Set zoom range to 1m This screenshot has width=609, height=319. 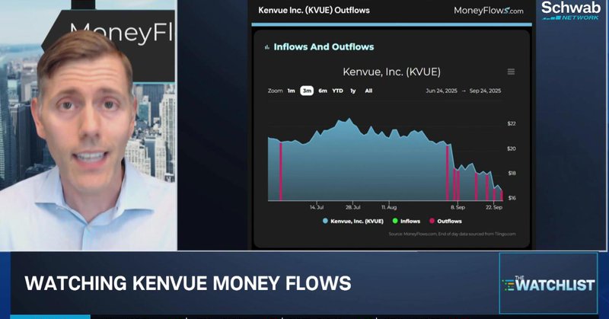coord(292,91)
